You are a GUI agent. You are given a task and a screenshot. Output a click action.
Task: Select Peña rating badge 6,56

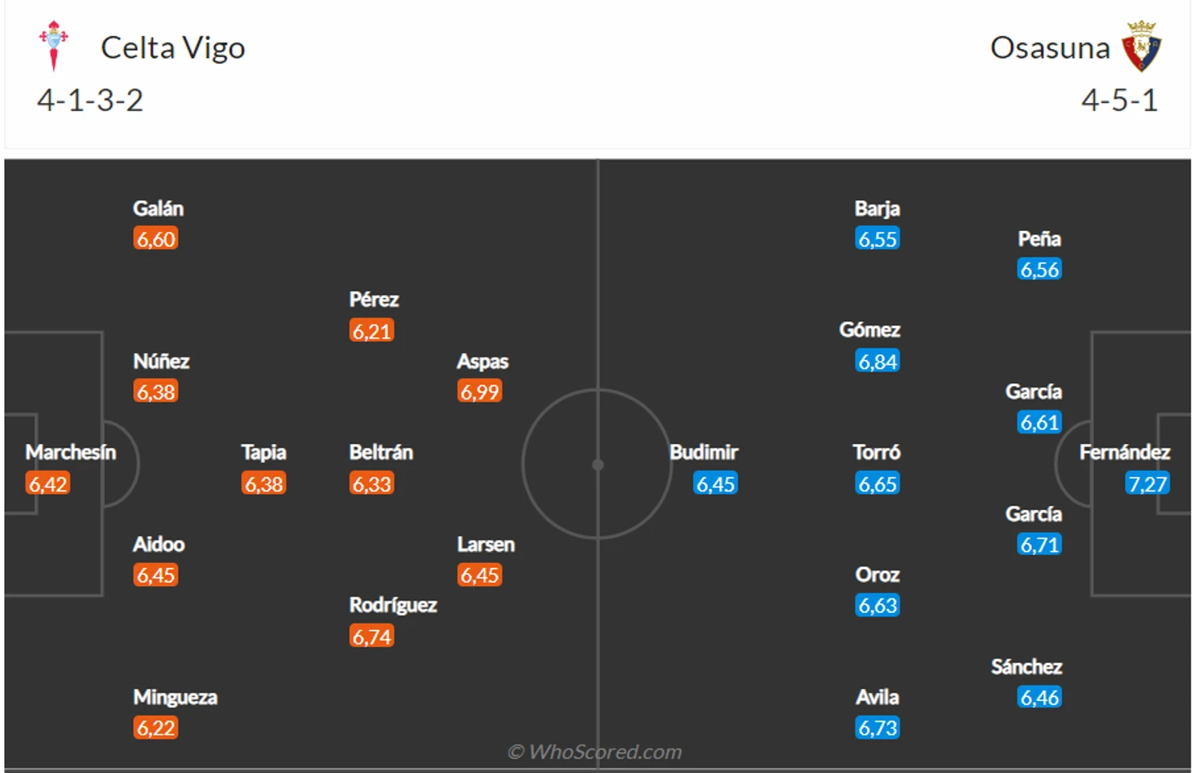pos(1039,269)
